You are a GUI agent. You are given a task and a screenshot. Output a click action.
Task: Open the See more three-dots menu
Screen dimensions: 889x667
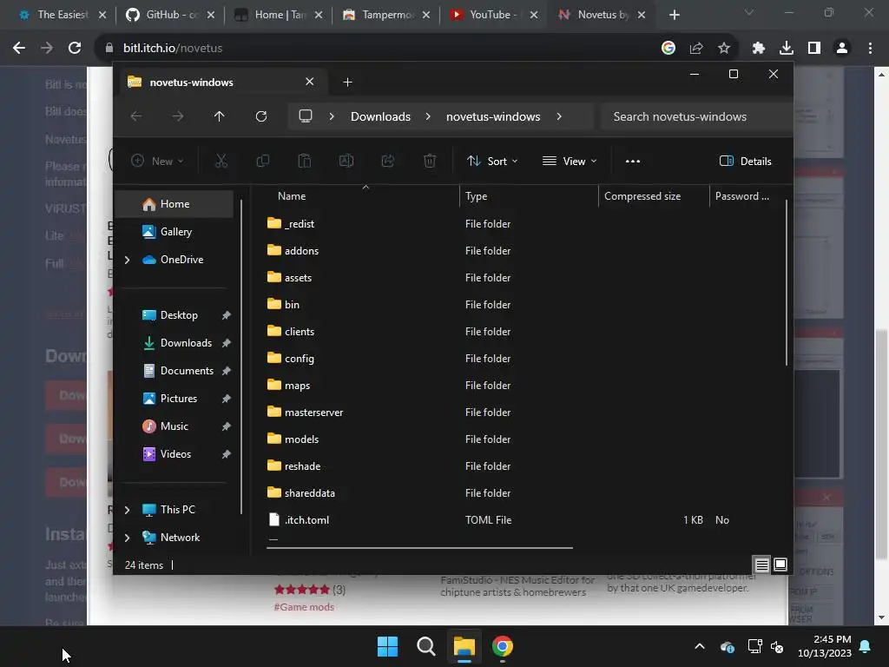[633, 161]
